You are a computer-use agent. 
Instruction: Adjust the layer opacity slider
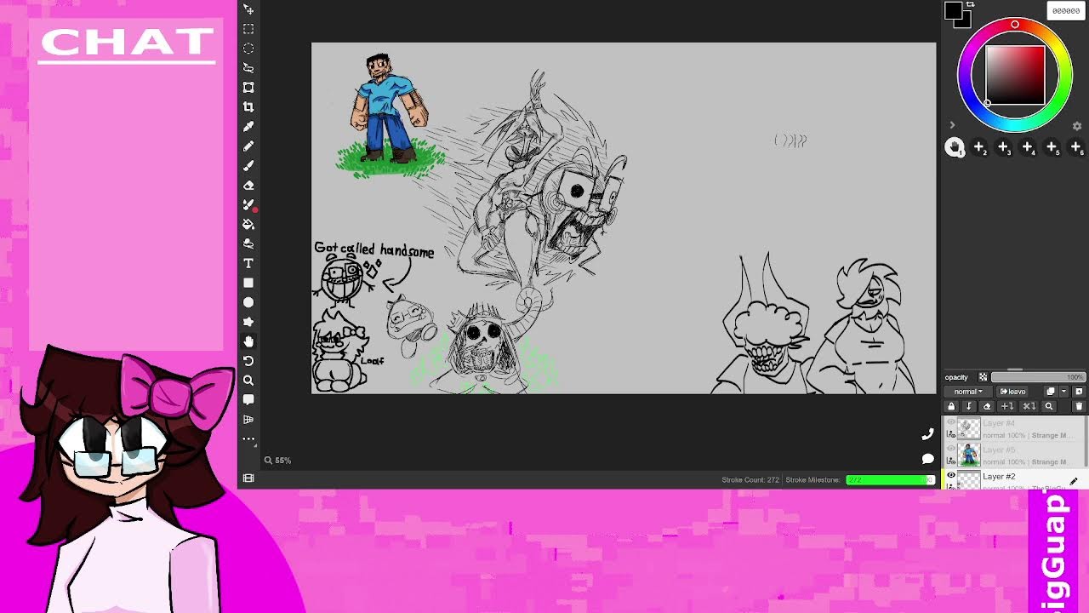click(x=1039, y=377)
